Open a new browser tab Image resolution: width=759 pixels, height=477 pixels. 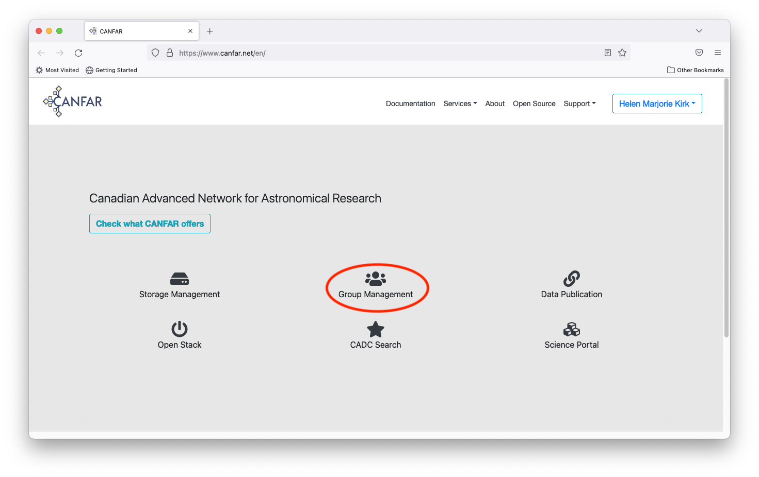(210, 31)
